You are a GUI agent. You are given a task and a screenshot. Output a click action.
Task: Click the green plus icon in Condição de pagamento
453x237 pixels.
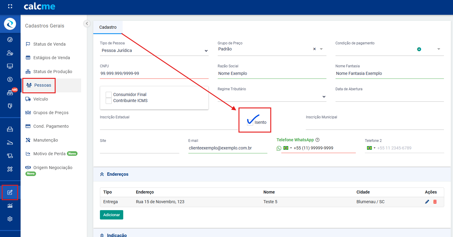tap(419, 49)
